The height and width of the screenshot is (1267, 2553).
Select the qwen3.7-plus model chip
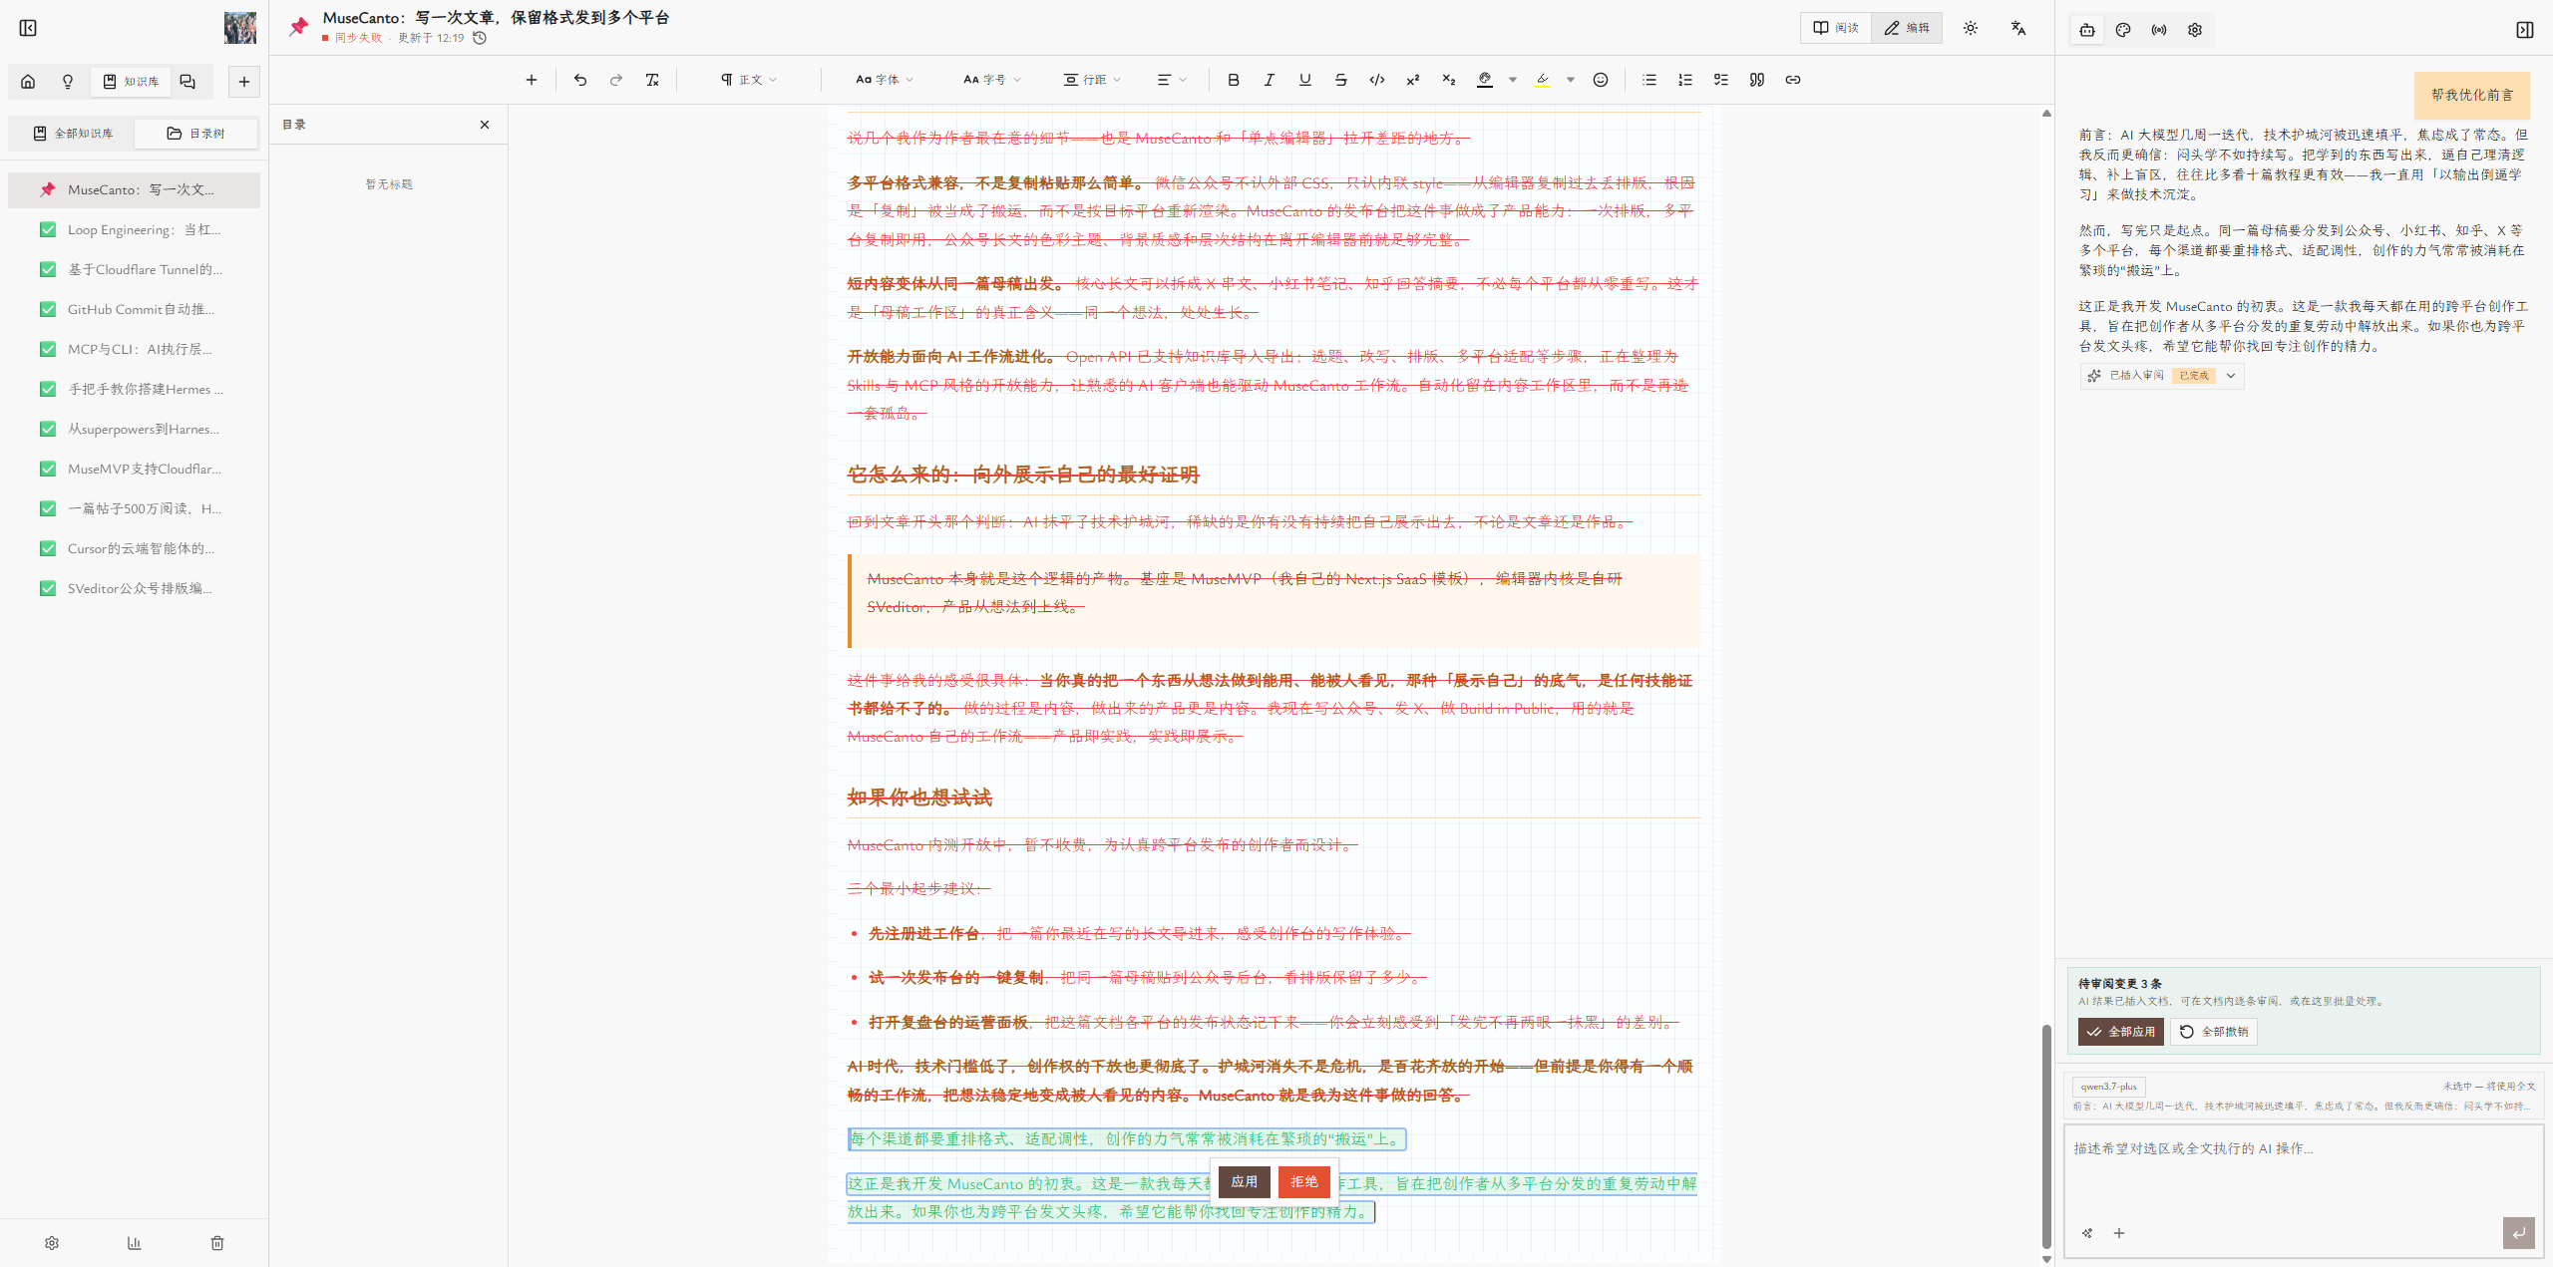(2109, 1087)
